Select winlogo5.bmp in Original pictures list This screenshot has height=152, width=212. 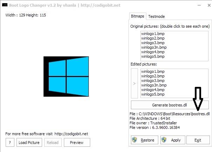(x=153, y=56)
